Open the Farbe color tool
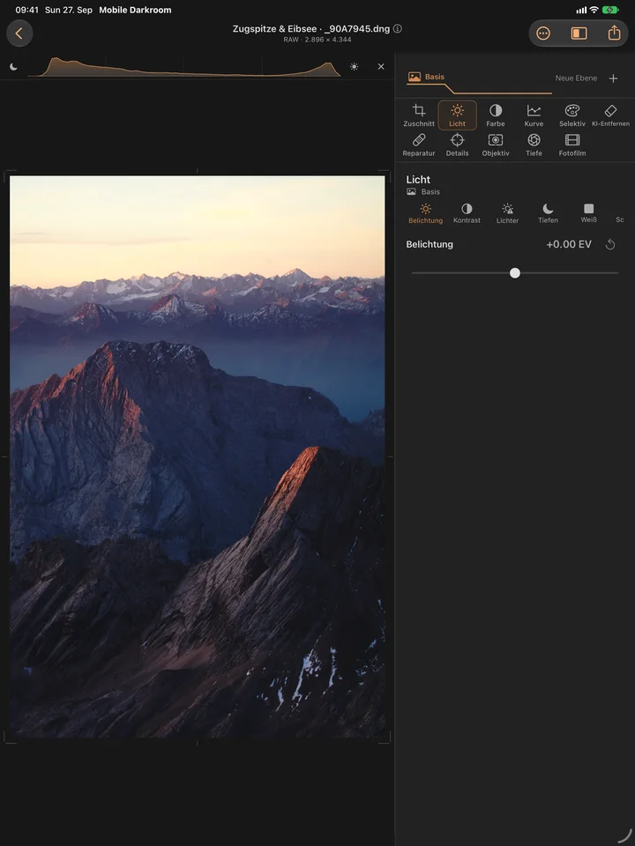 pyautogui.click(x=496, y=115)
